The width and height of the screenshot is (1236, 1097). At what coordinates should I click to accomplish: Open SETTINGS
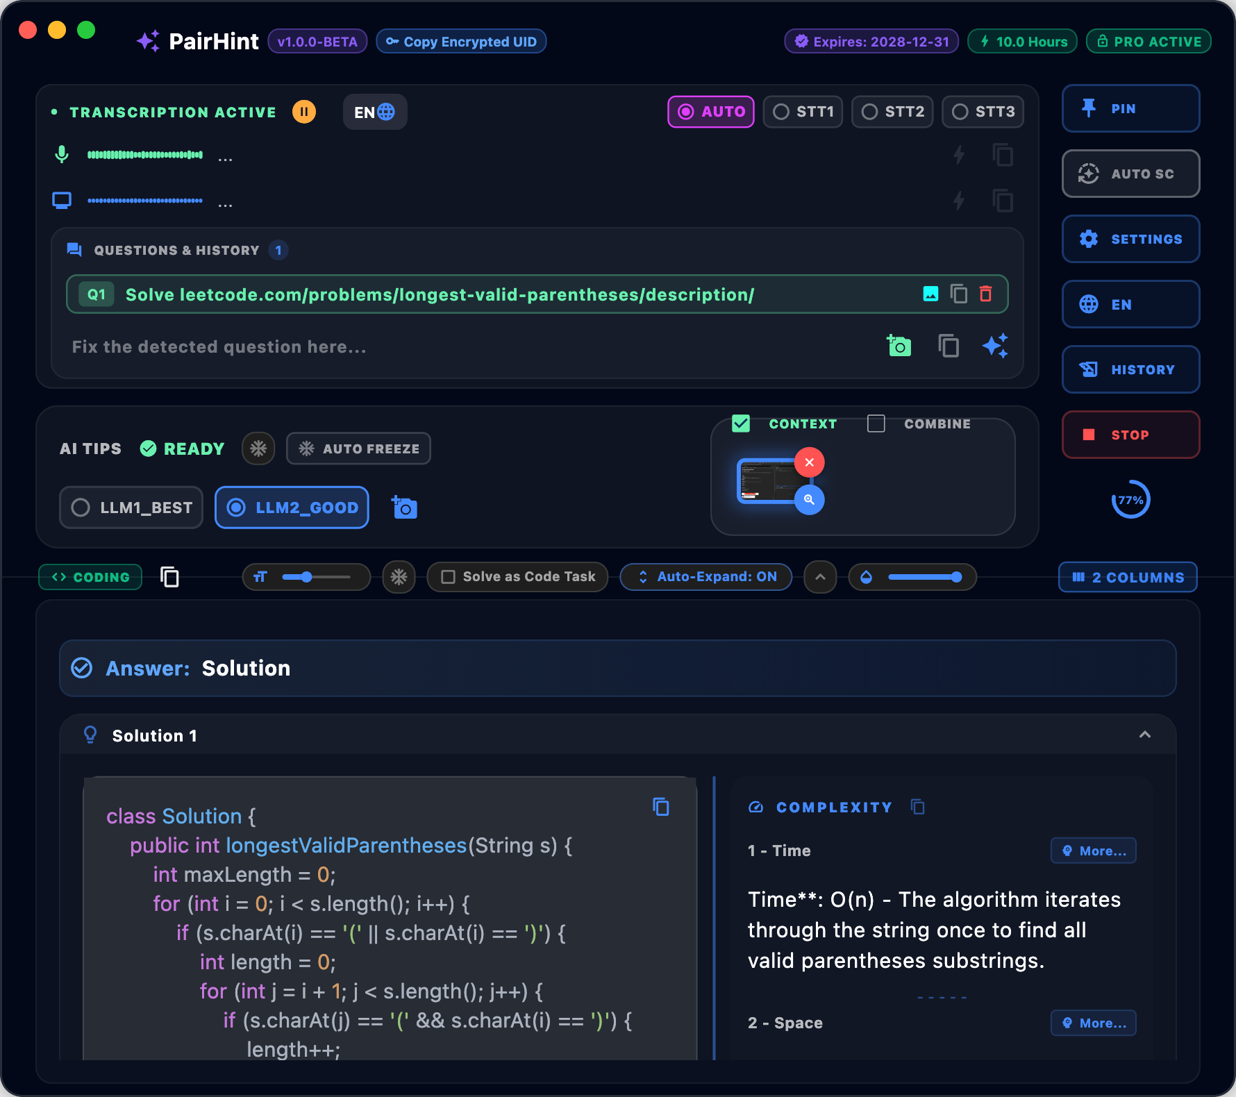tap(1131, 239)
